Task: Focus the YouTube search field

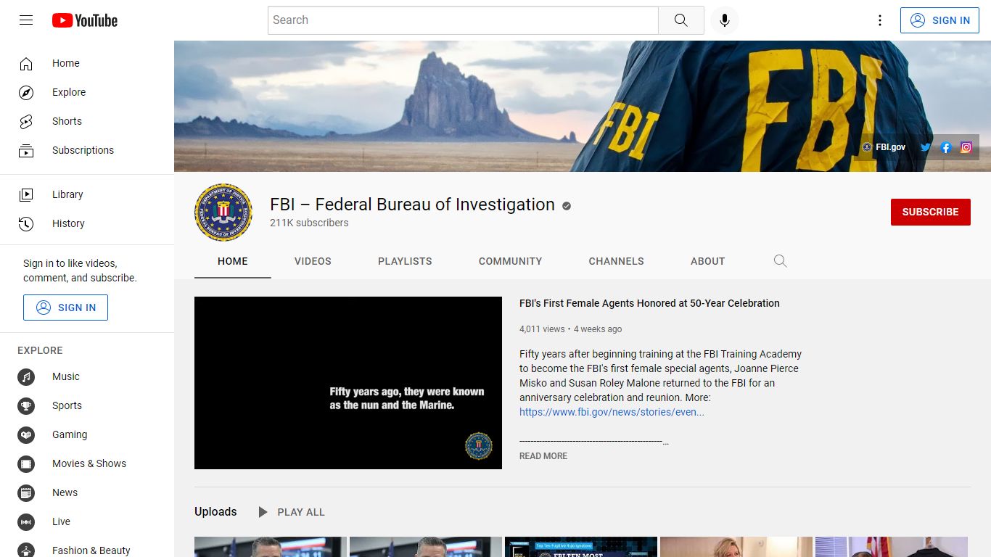Action: point(463,20)
